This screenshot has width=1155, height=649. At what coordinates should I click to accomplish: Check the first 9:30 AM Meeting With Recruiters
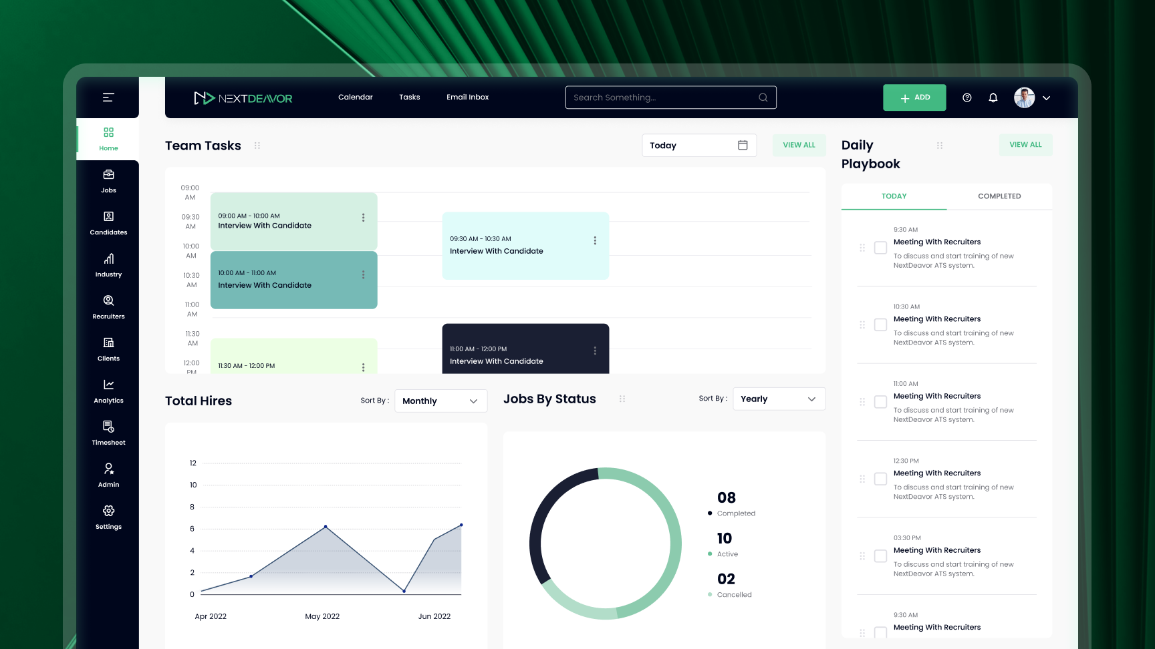pos(881,248)
